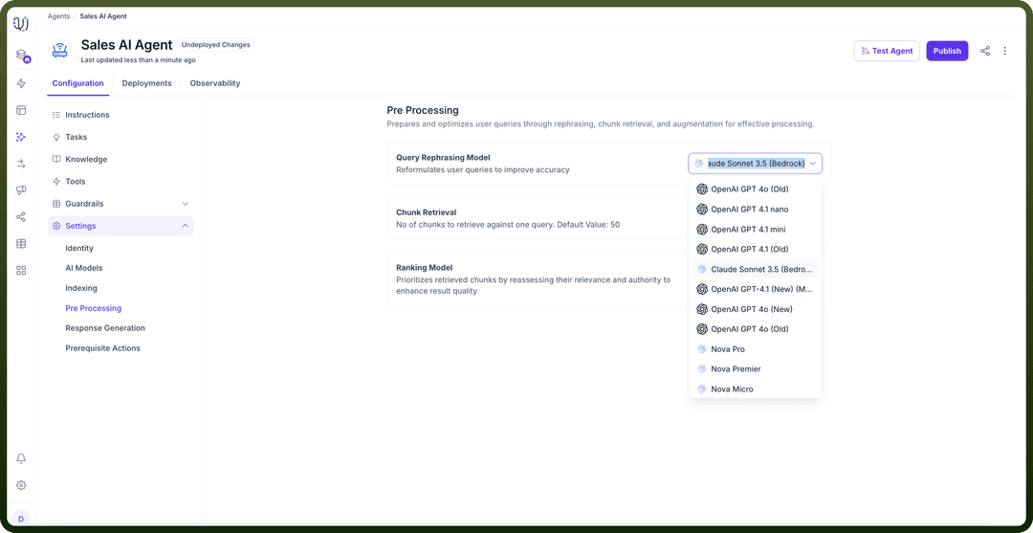1033x533 pixels.
Task: Open the gear settings icon at sidebar bottom
Action: [21, 485]
